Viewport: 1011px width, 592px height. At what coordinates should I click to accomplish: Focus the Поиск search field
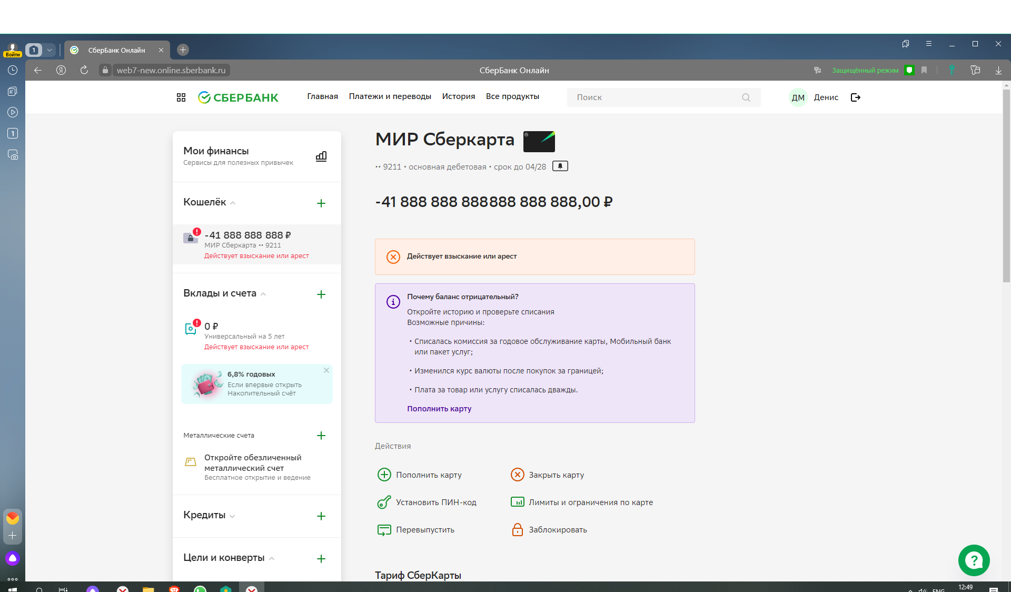click(x=664, y=97)
